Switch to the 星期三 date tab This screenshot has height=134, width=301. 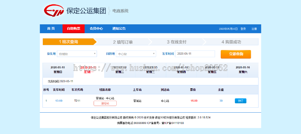(x=150, y=69)
